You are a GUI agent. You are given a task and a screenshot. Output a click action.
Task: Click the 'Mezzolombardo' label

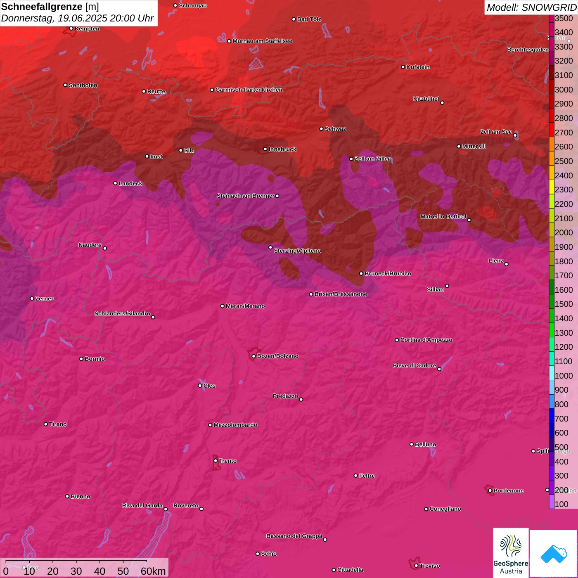click(x=235, y=425)
